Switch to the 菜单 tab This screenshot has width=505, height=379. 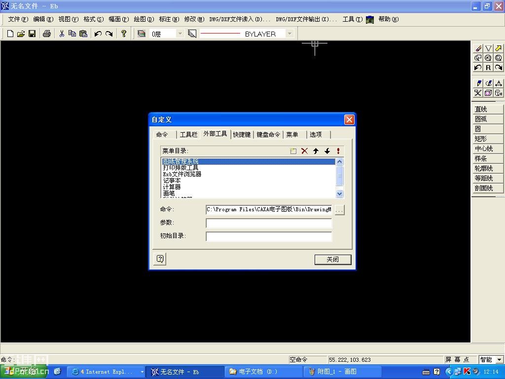tap(292, 134)
